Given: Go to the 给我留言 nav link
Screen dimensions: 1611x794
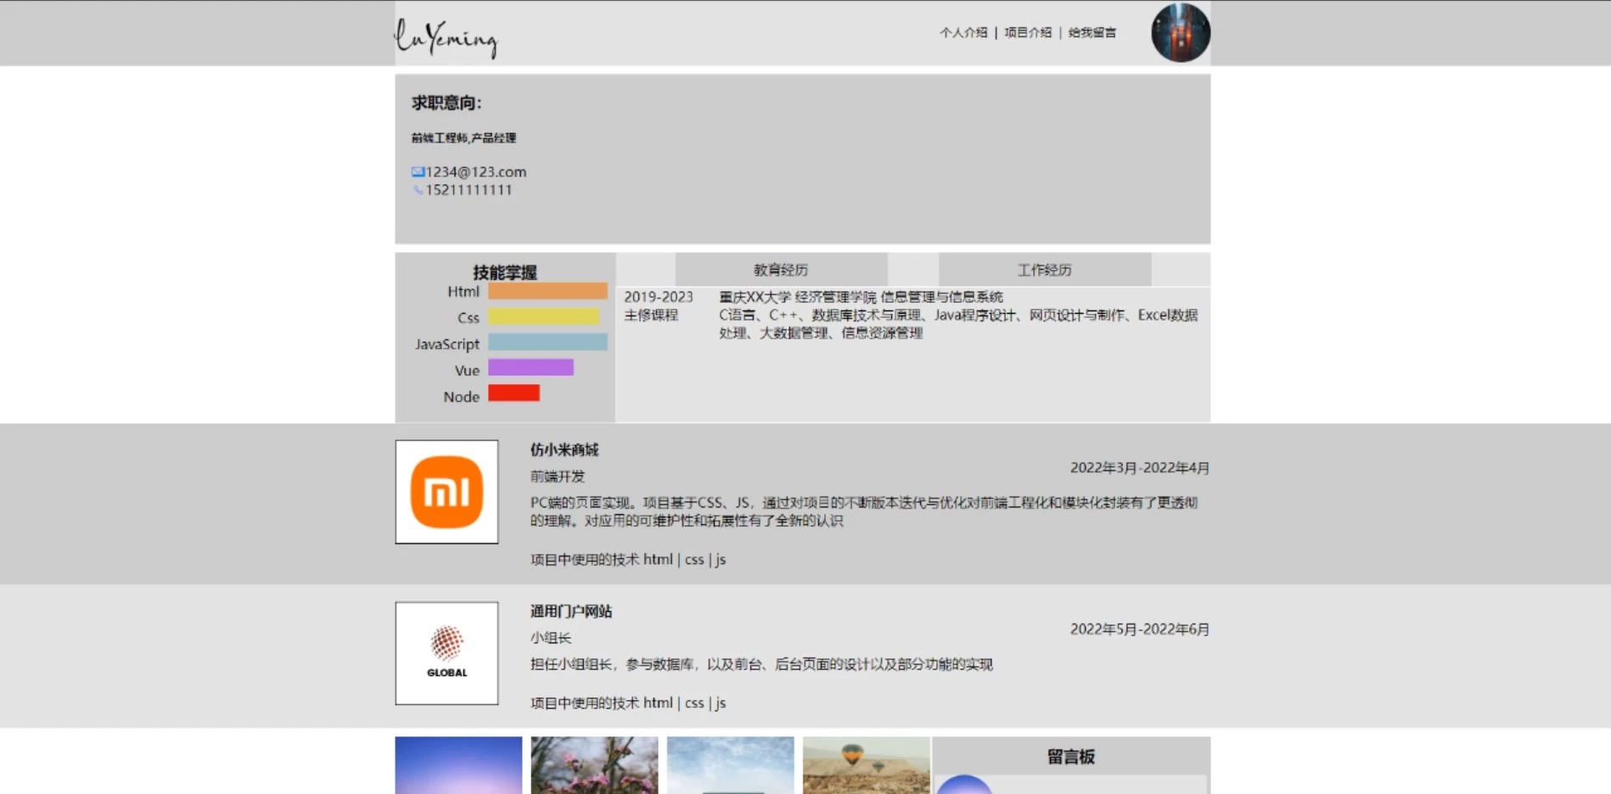Looking at the screenshot, I should (x=1092, y=32).
